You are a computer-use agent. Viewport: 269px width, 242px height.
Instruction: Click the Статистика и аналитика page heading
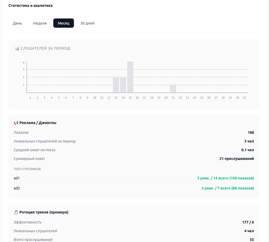click(x=30, y=6)
